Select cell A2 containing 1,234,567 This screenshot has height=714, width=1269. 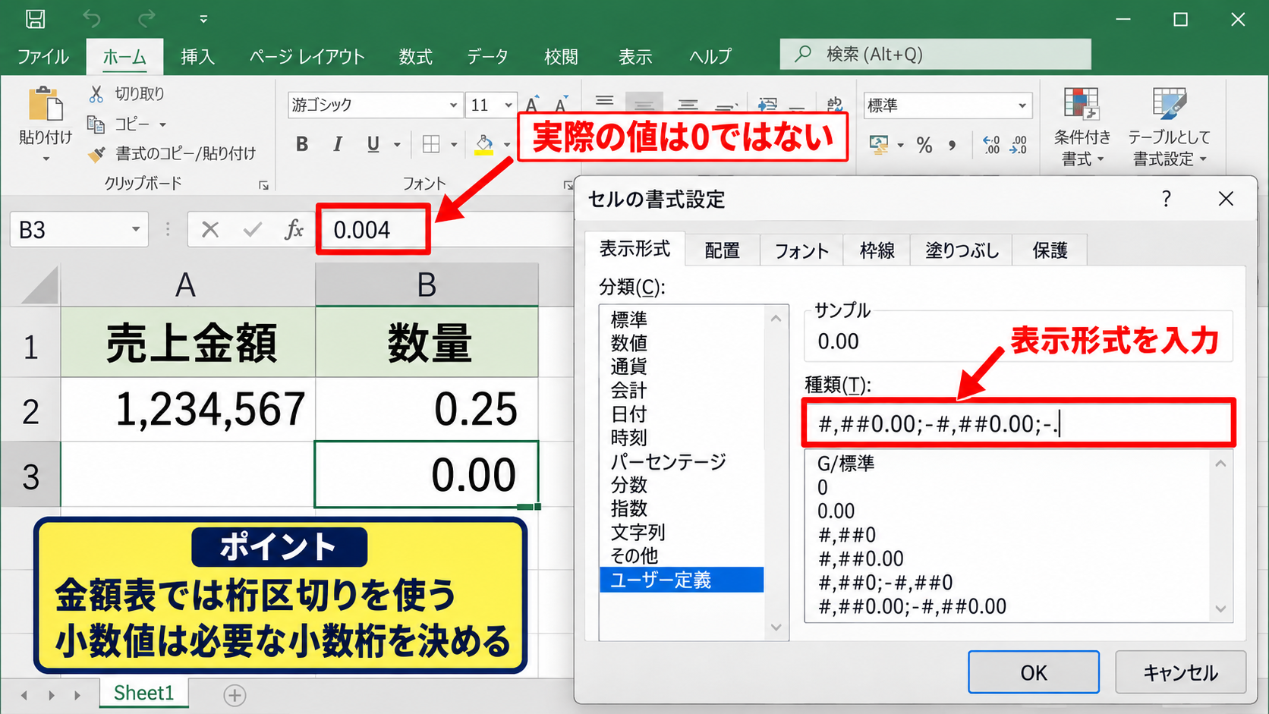188,410
